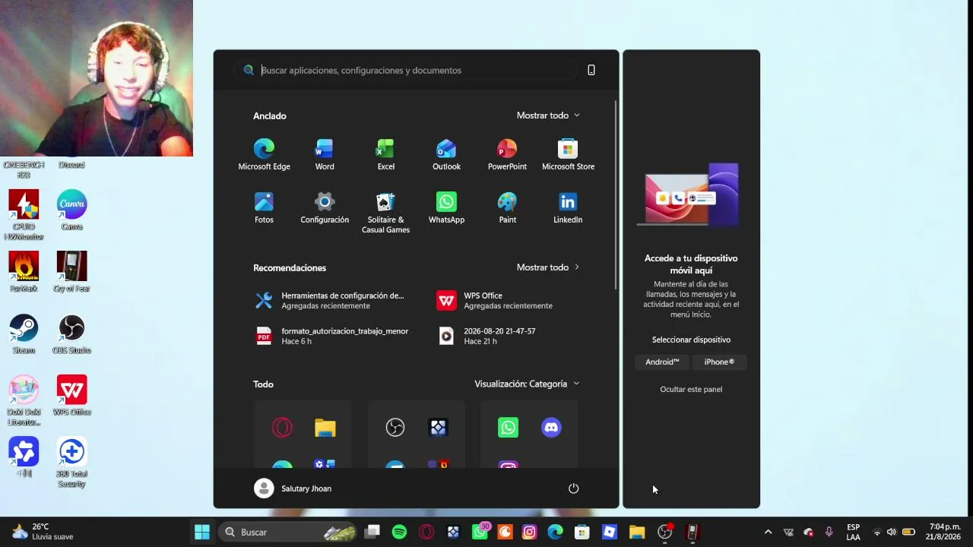
Task: Click the phone icon beside the search box
Action: coord(591,70)
